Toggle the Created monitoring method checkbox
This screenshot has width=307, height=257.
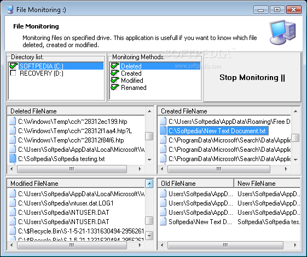click(115, 73)
